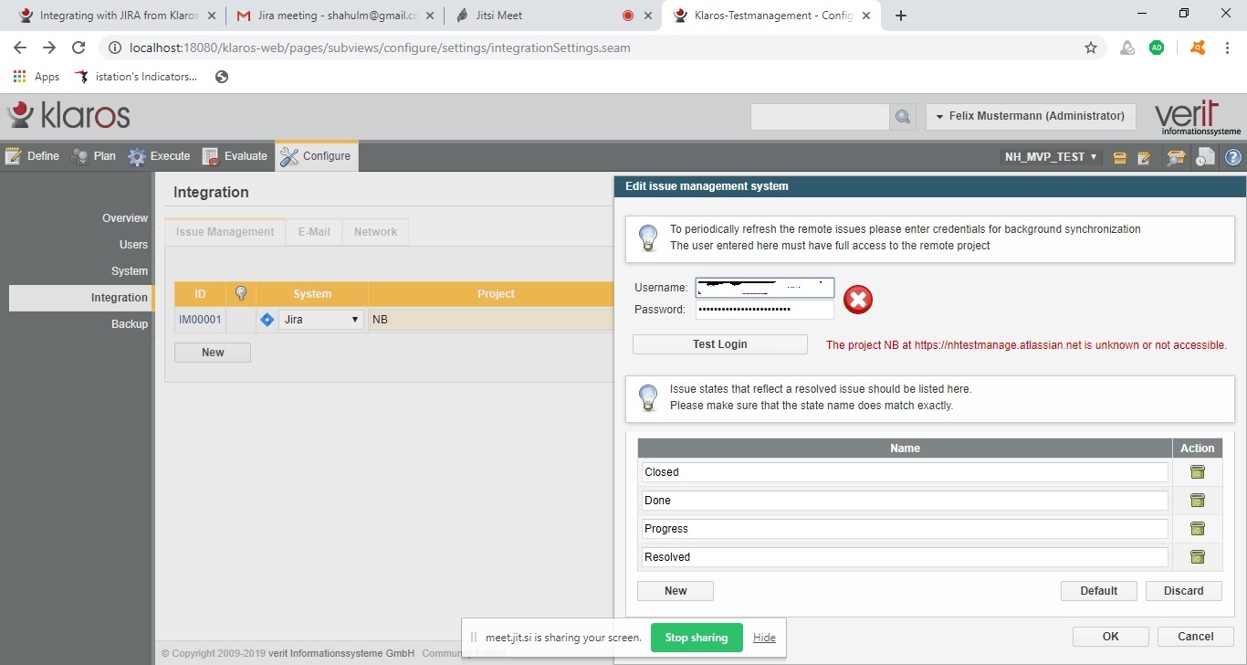Click the red error X icon
The image size is (1247, 665).
point(857,300)
